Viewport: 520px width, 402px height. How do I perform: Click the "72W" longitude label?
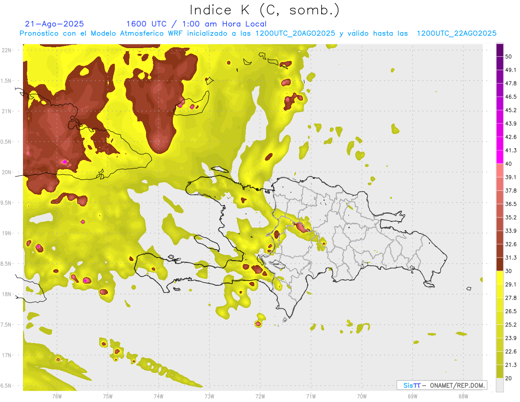260,396
